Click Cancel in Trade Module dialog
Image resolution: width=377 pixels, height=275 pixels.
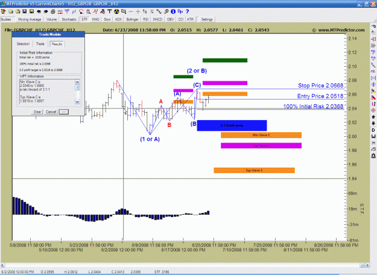pyautogui.click(x=51, y=112)
